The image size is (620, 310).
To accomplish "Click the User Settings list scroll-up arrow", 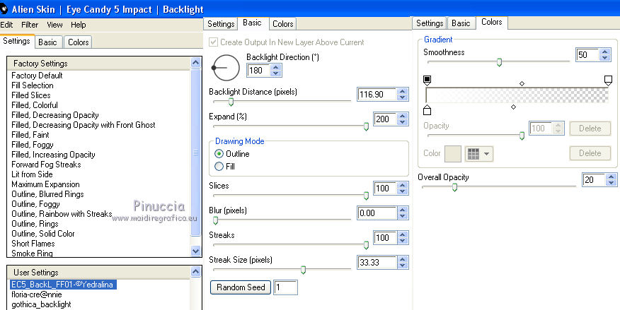I will (x=196, y=272).
